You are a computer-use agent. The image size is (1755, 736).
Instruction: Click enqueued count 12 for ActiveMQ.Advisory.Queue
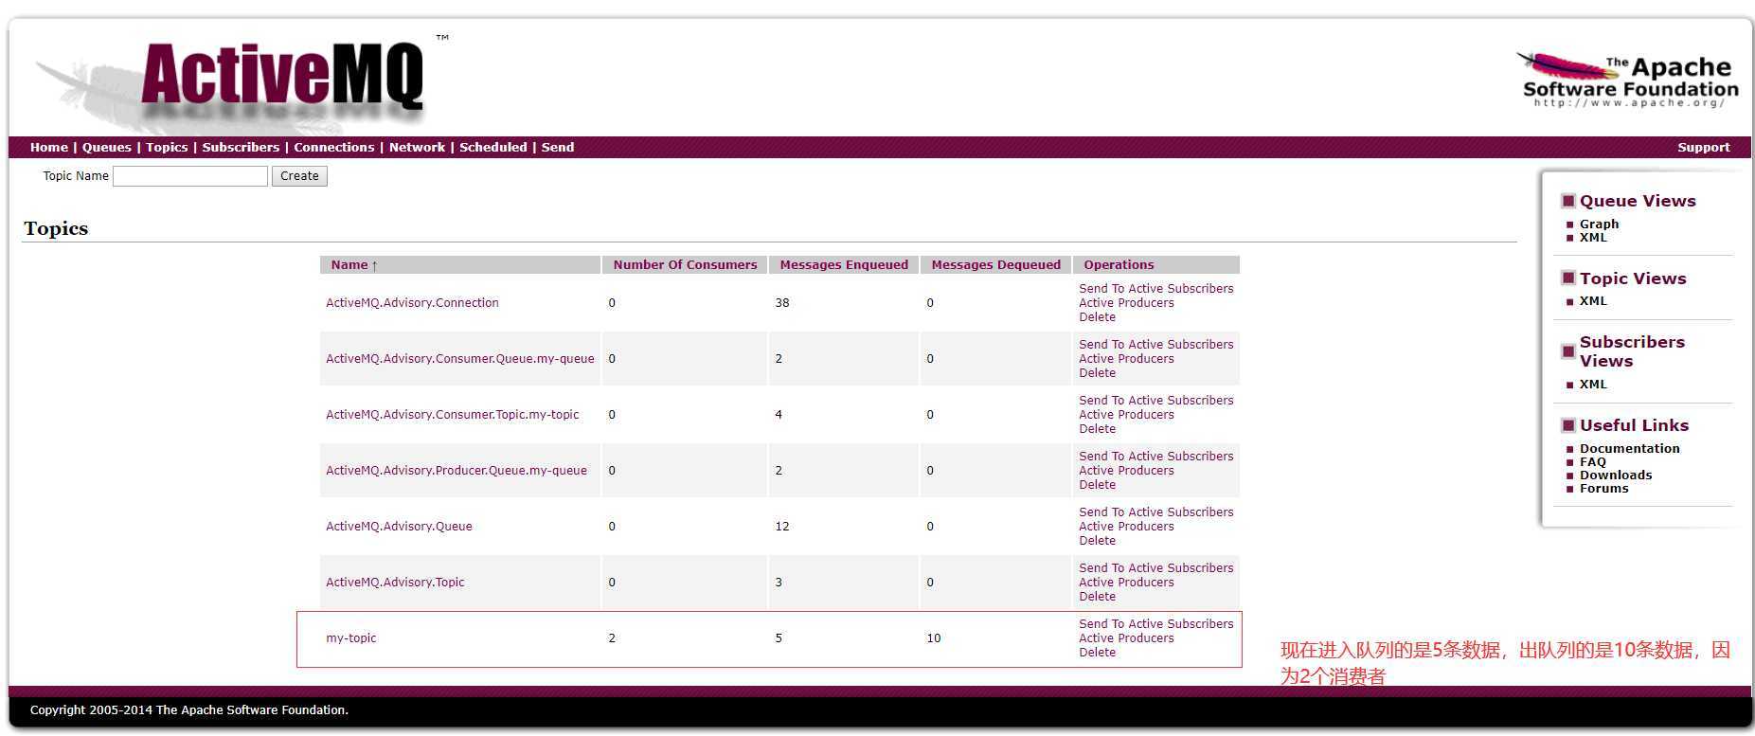782,527
